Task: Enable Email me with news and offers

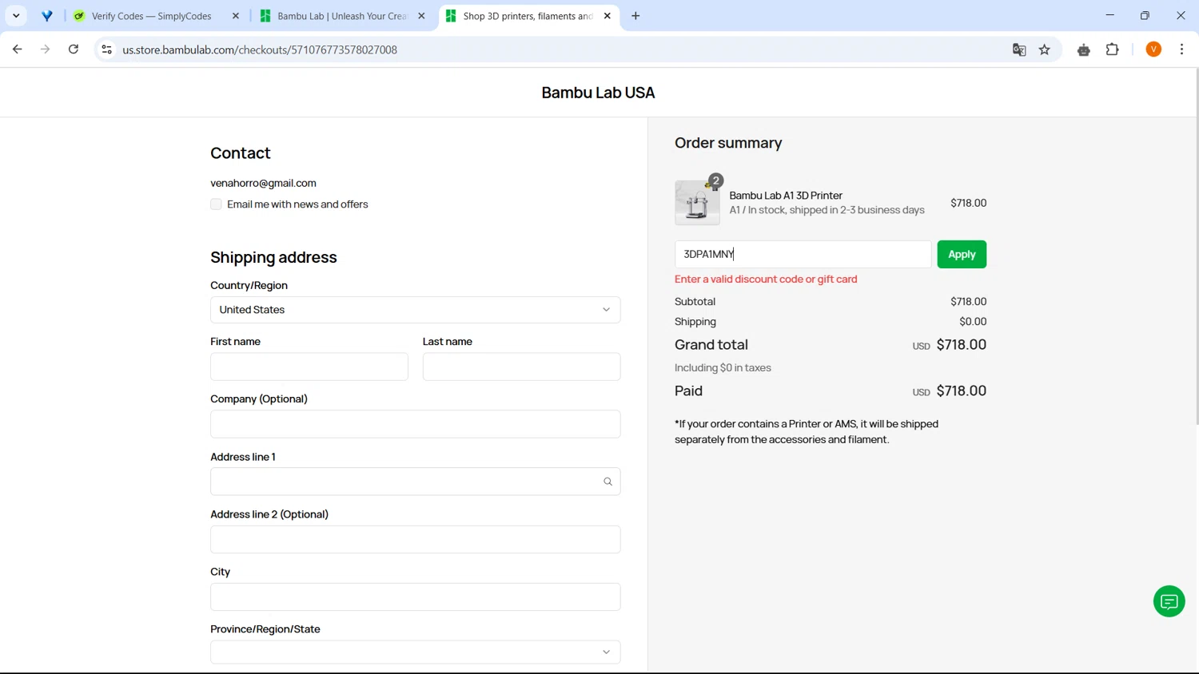Action: pos(216,204)
